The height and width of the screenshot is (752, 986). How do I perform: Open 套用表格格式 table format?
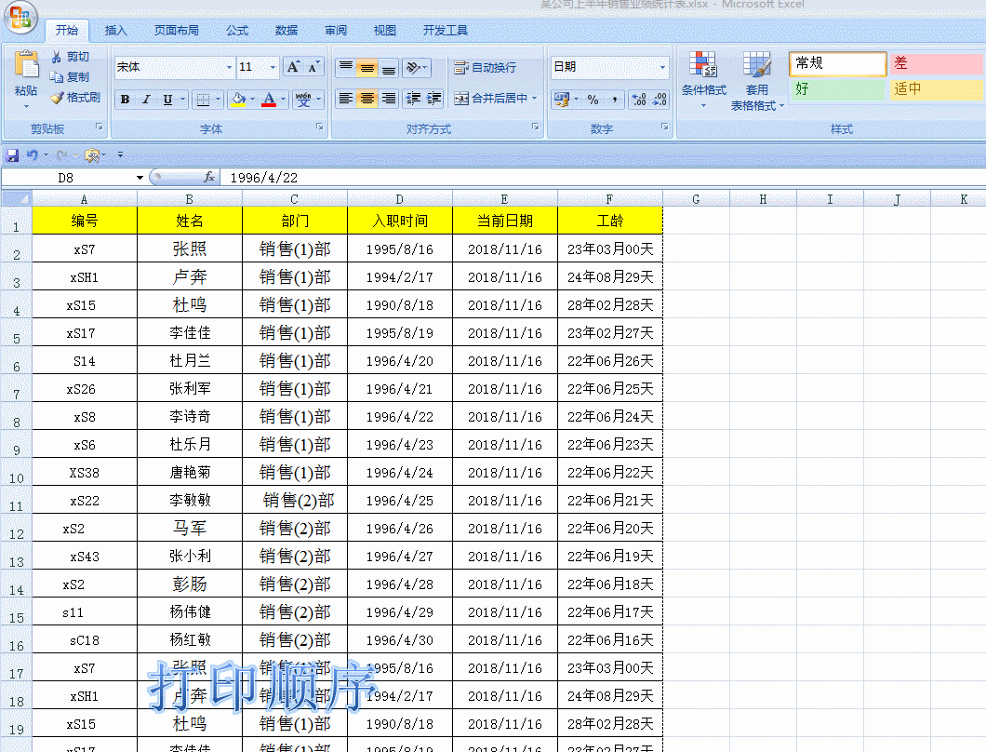757,81
